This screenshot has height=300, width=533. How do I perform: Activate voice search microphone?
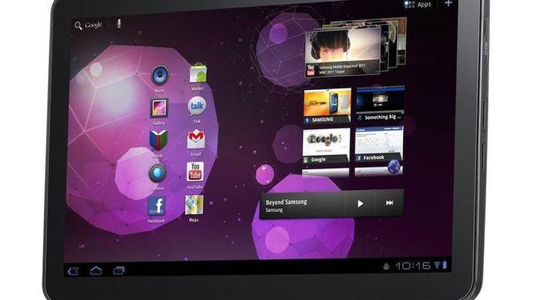tap(119, 23)
